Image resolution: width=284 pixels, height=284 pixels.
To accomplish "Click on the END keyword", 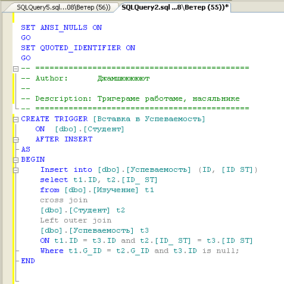I will point(28,261).
